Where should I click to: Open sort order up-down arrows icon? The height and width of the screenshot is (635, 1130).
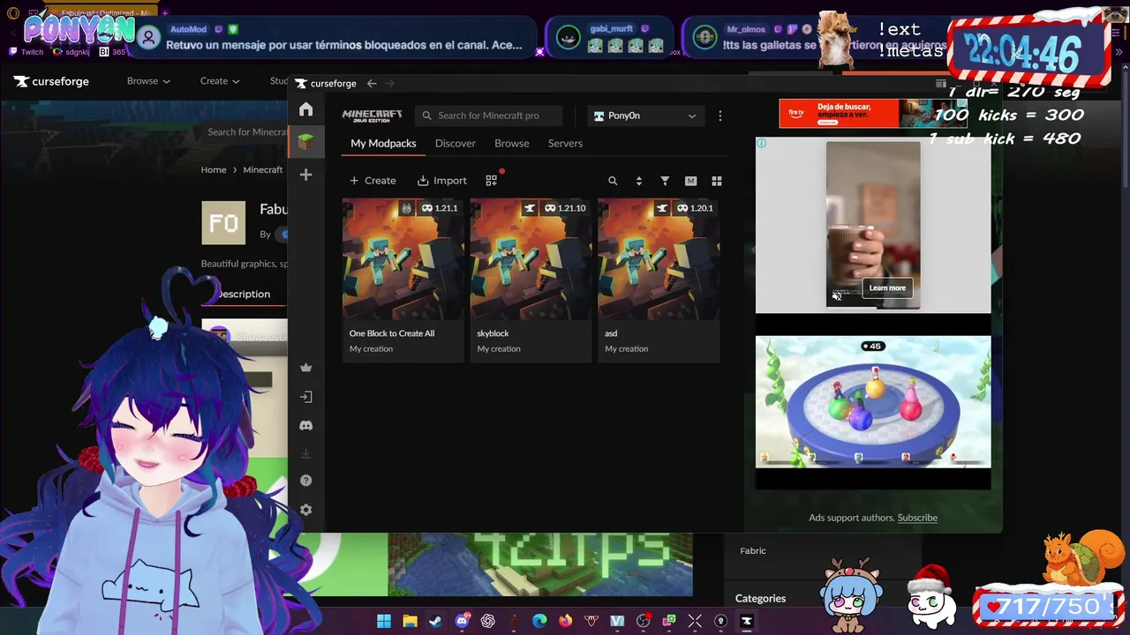pos(639,181)
